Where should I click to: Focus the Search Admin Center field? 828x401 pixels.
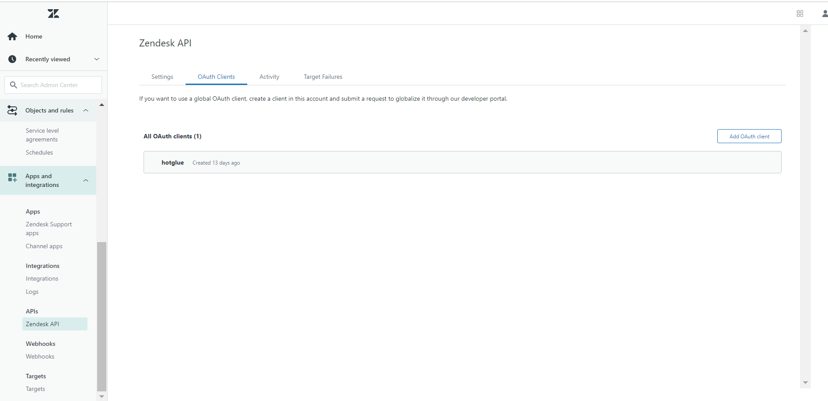pos(53,85)
